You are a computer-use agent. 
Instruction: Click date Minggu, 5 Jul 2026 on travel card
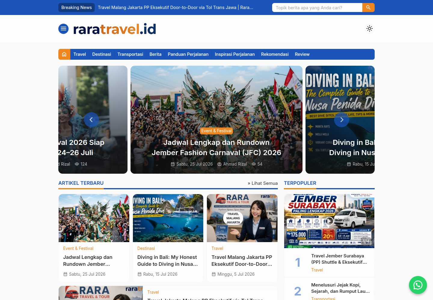point(236,274)
